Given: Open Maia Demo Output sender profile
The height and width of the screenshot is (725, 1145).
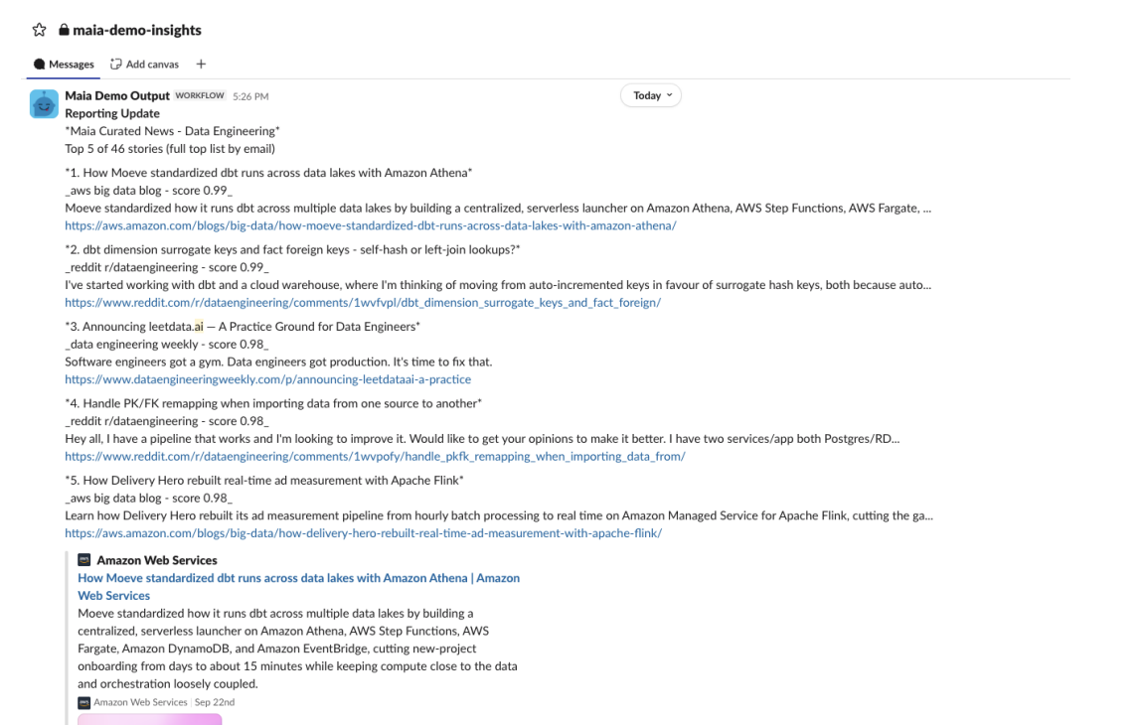Looking at the screenshot, I should pos(117,95).
